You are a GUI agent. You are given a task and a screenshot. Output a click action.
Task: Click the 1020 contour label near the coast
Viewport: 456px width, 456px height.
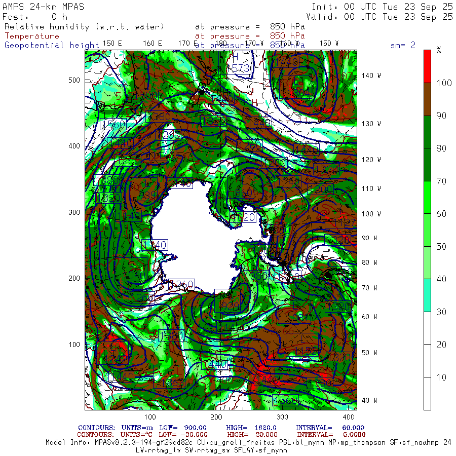pos(243,217)
